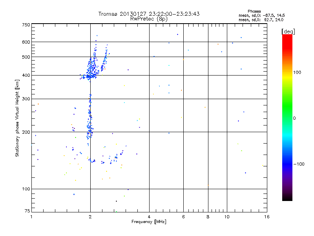Click the x-axis '6' MHz tick label
This screenshot has width=314, height=236.
pyautogui.click(x=183, y=217)
